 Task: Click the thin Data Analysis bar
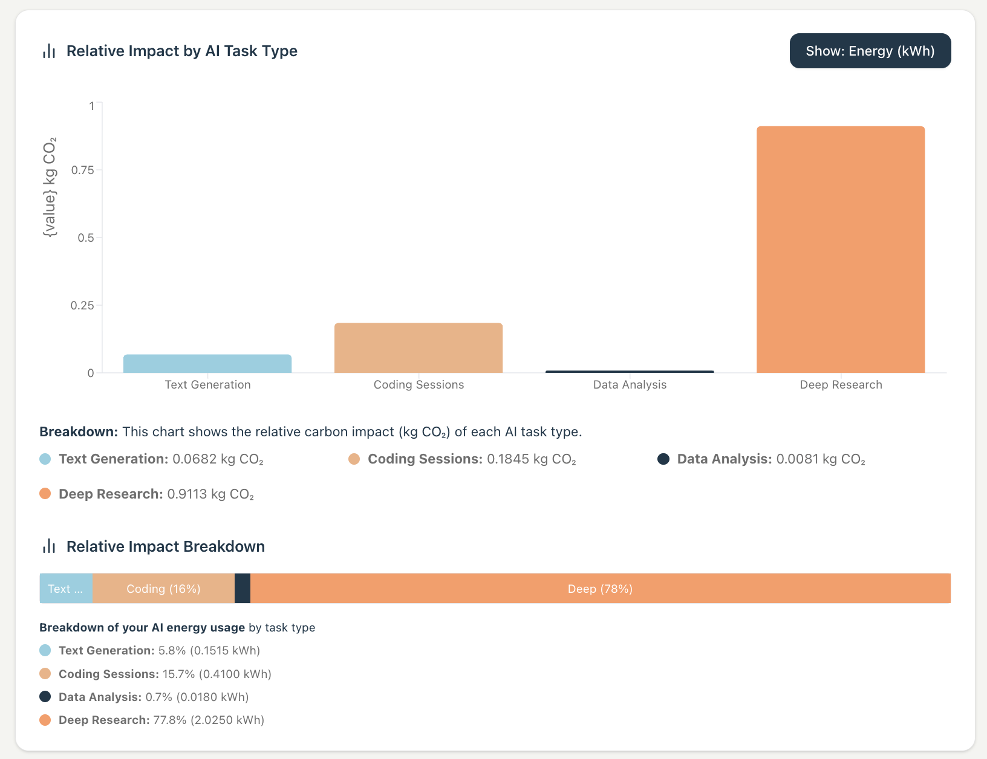pos(630,372)
